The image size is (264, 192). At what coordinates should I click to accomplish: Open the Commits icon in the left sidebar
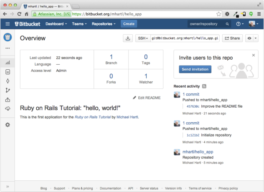click(x=8, y=81)
